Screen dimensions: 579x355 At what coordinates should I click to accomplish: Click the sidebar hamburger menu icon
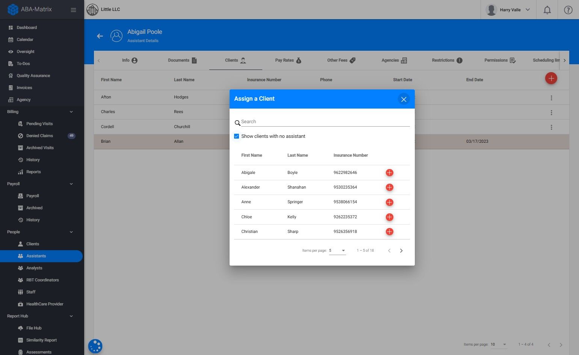tap(73, 10)
